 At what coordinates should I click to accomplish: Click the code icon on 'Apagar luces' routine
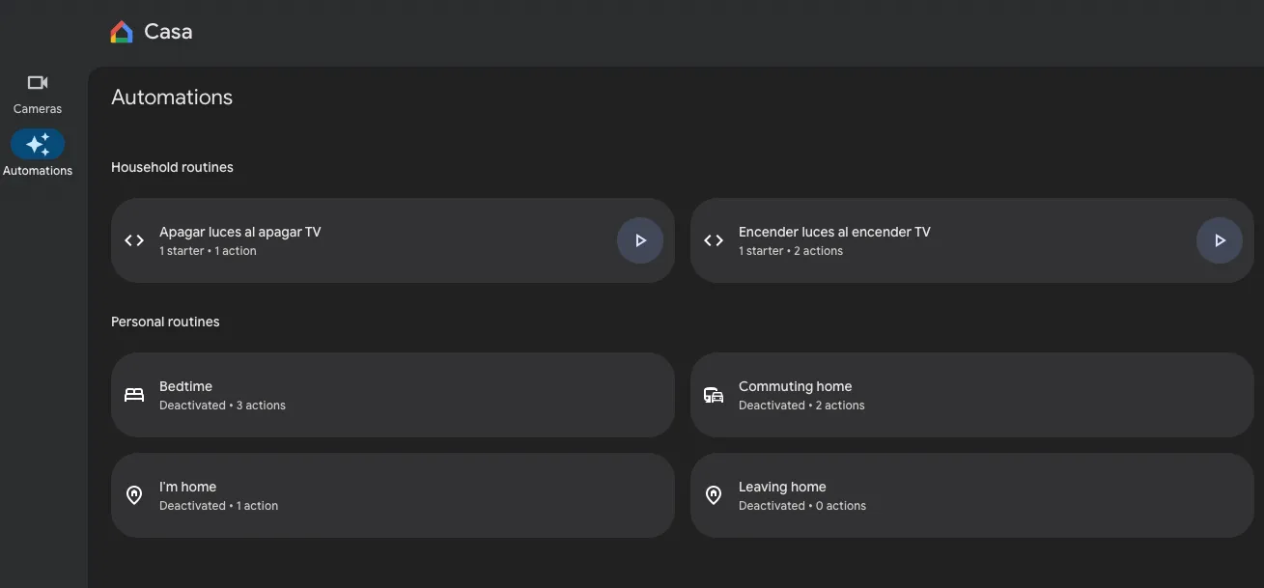133,239
